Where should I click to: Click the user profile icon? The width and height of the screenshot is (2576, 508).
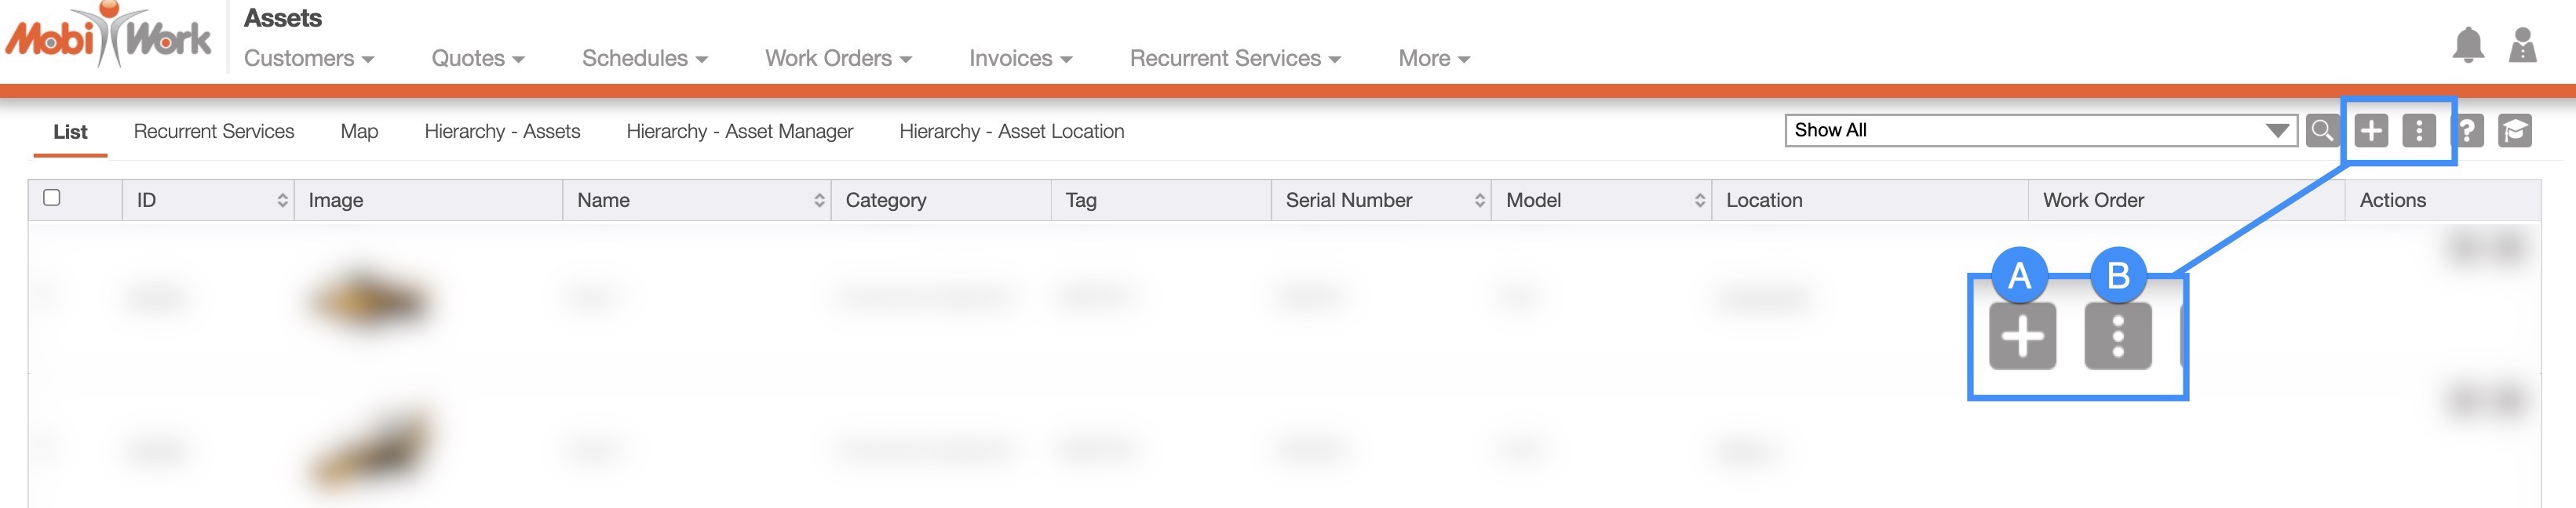(2523, 46)
